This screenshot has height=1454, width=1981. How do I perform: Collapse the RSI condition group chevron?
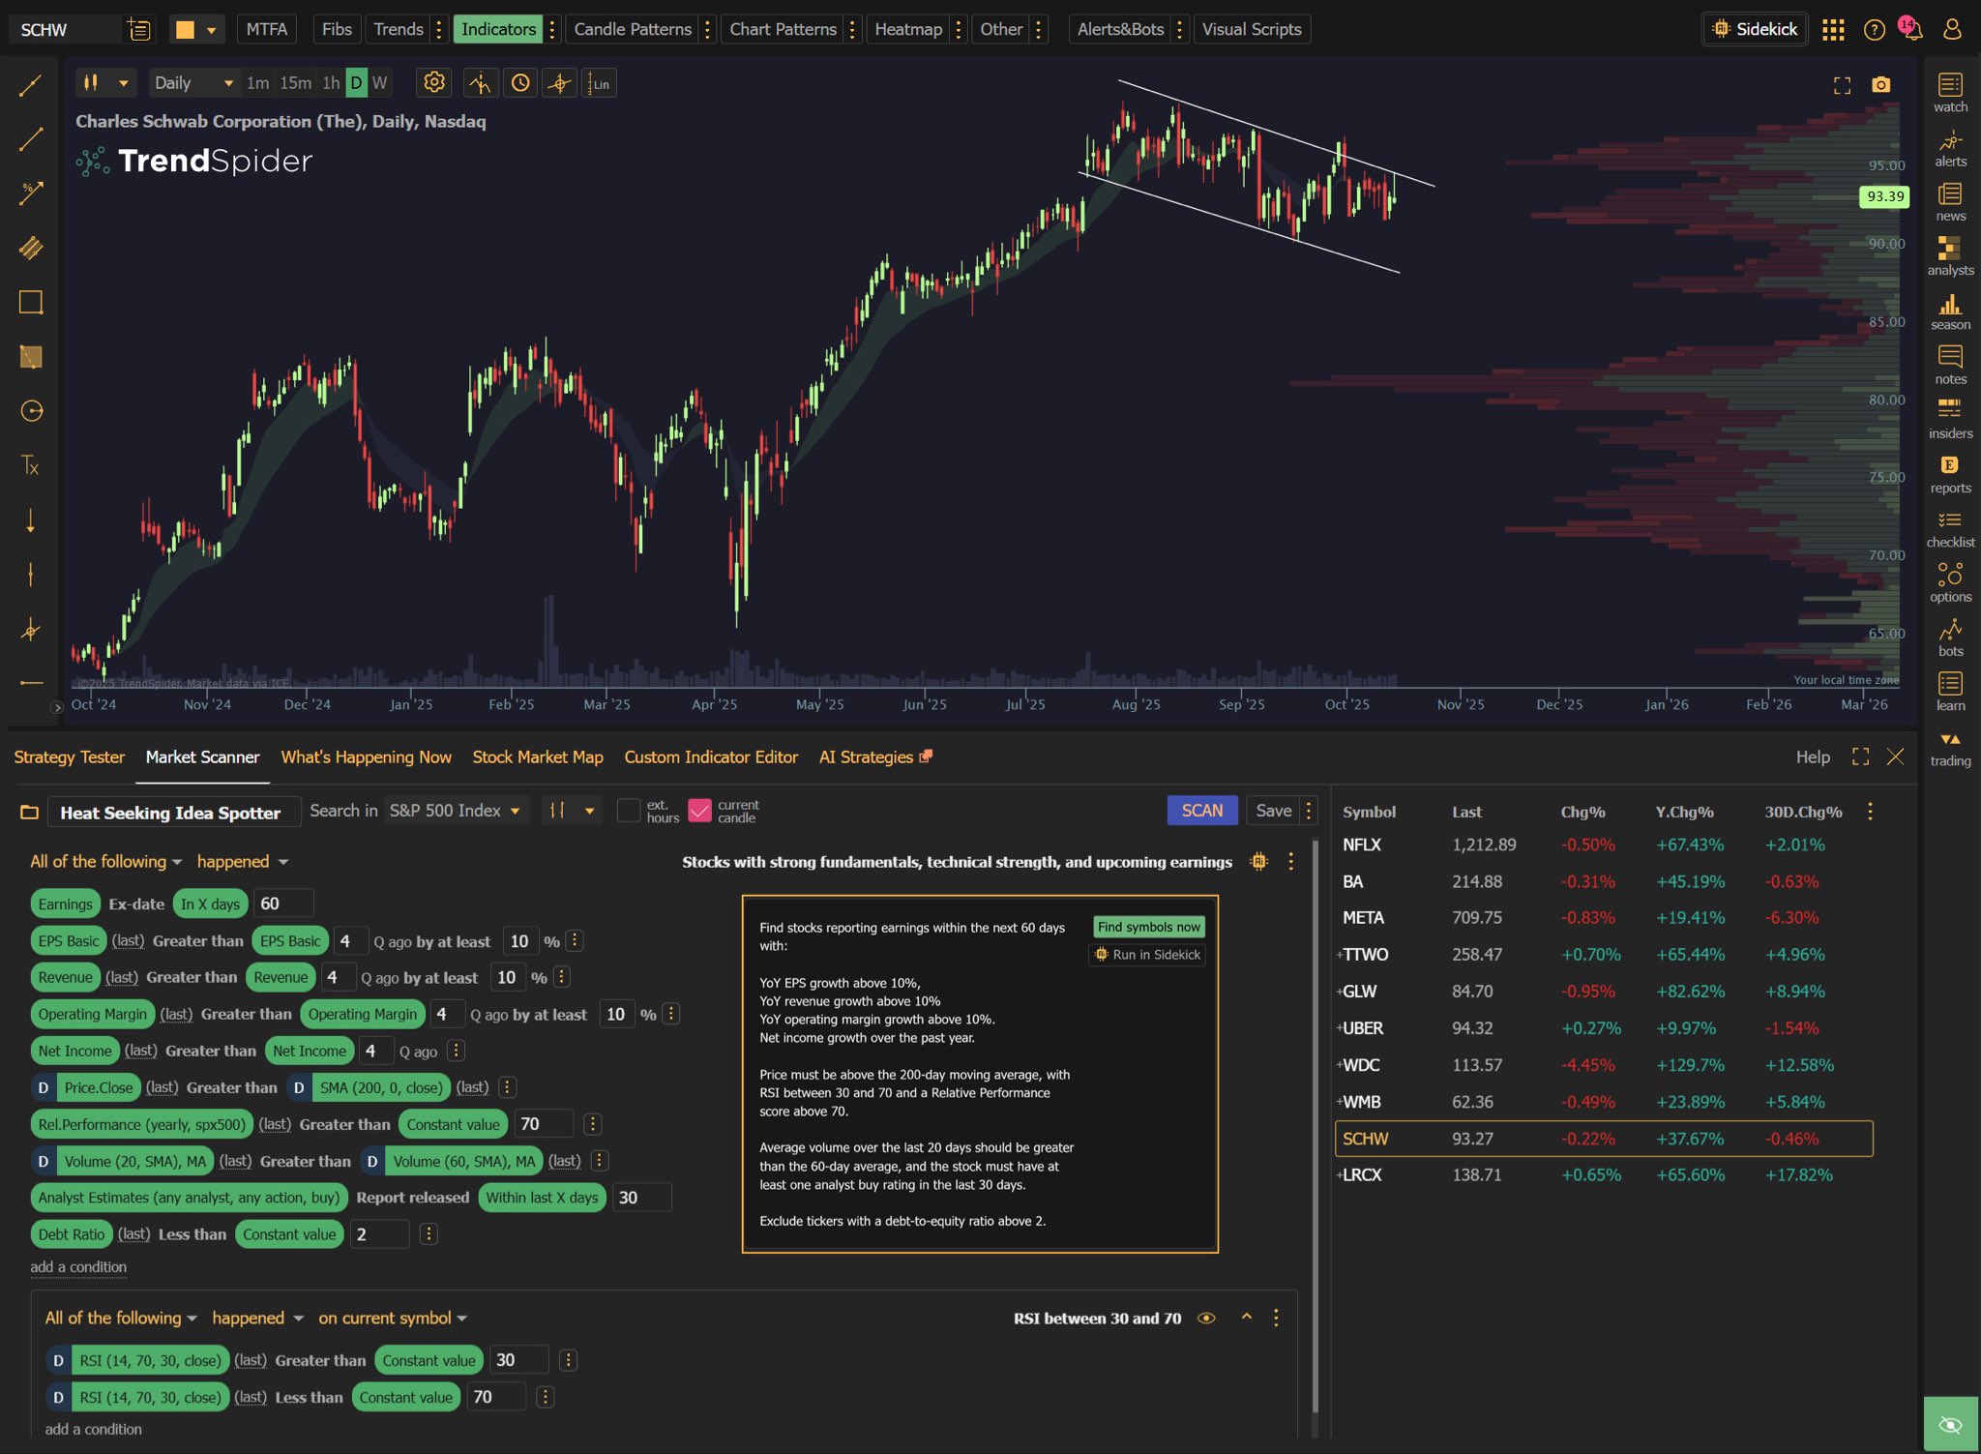[1247, 1318]
